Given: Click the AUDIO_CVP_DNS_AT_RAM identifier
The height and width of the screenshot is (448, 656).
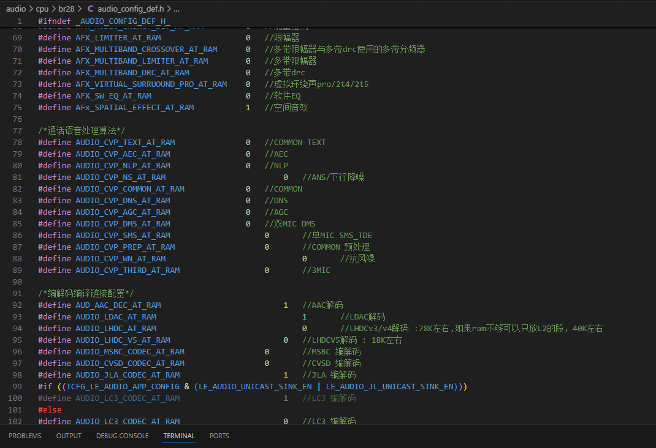Looking at the screenshot, I should pos(123,201).
